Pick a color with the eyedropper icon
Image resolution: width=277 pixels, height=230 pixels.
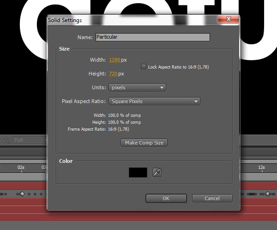pyautogui.click(x=157, y=172)
